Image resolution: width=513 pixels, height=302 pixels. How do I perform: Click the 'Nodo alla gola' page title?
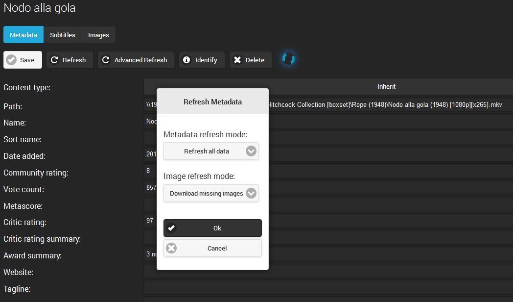pos(40,8)
